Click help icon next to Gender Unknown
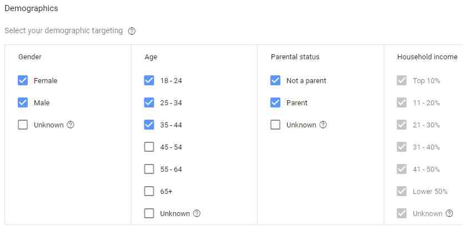This screenshot has height=231, width=463. tap(71, 125)
